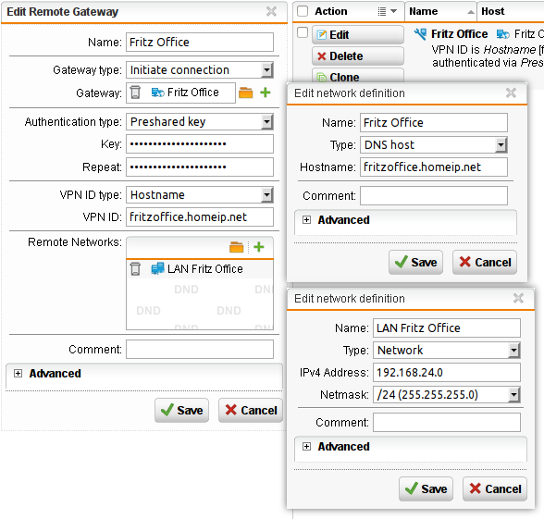Screen dimensions: 544x519
Task: Save the Edit Remote Gateway form
Action: 181,410
